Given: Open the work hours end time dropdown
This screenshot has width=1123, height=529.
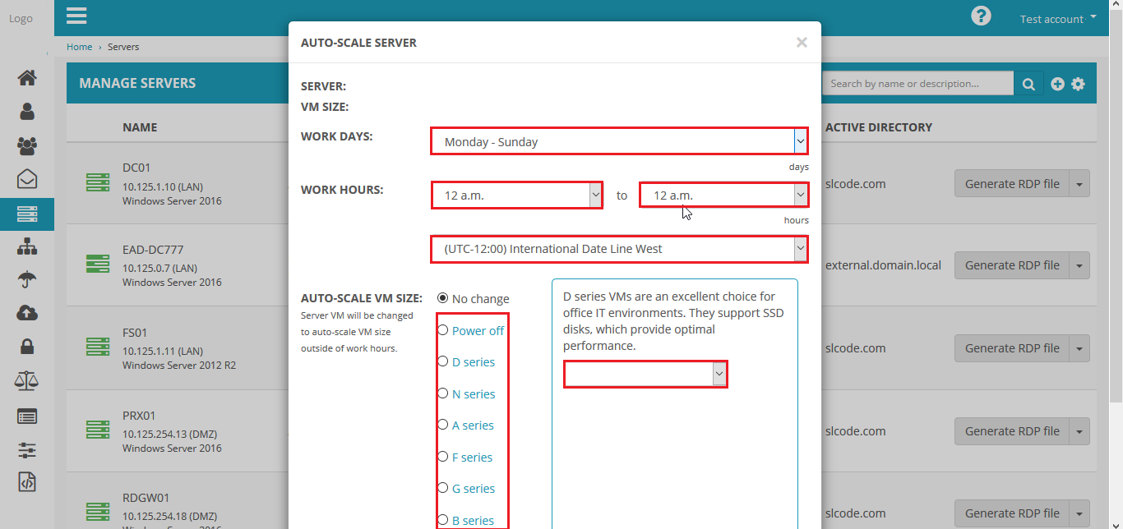Looking at the screenshot, I should click(x=723, y=195).
